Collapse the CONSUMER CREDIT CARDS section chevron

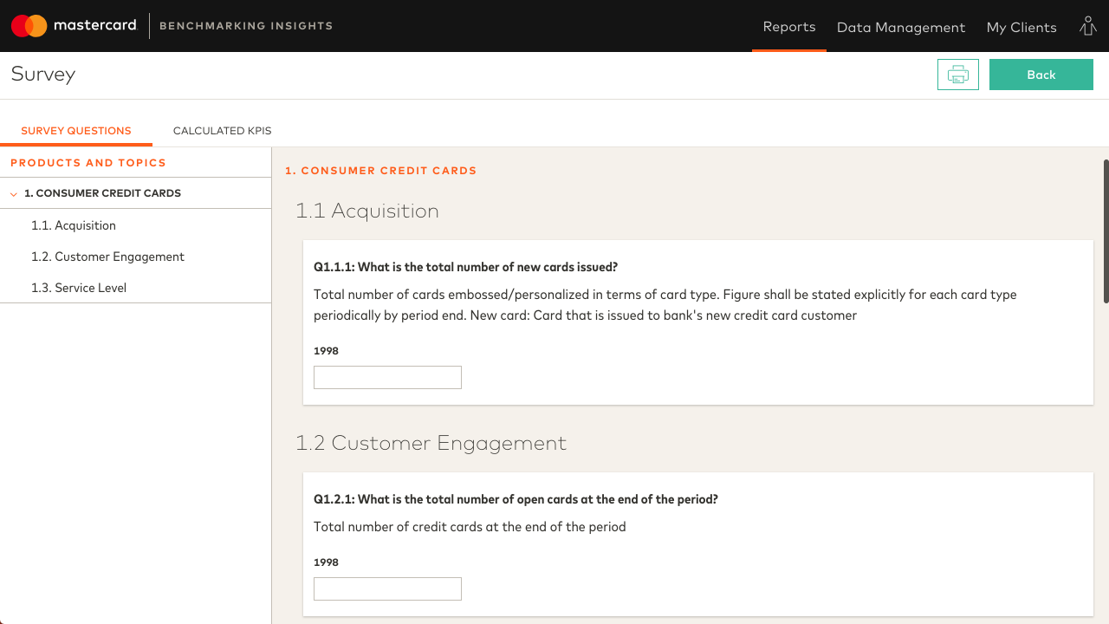tap(13, 193)
